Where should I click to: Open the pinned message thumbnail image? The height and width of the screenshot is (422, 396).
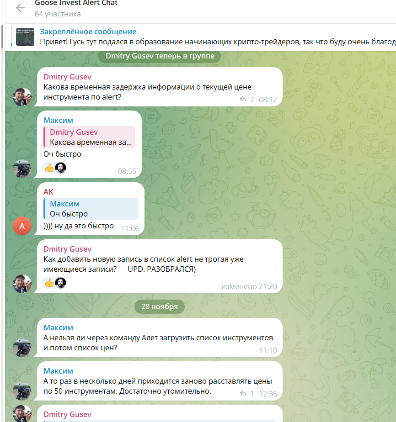point(25,37)
